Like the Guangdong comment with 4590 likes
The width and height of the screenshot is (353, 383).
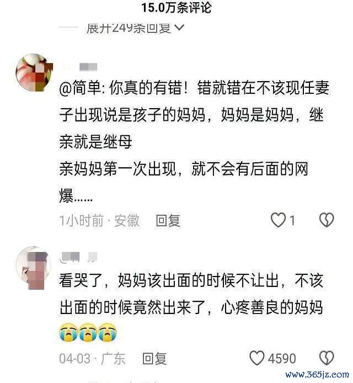[257, 358]
